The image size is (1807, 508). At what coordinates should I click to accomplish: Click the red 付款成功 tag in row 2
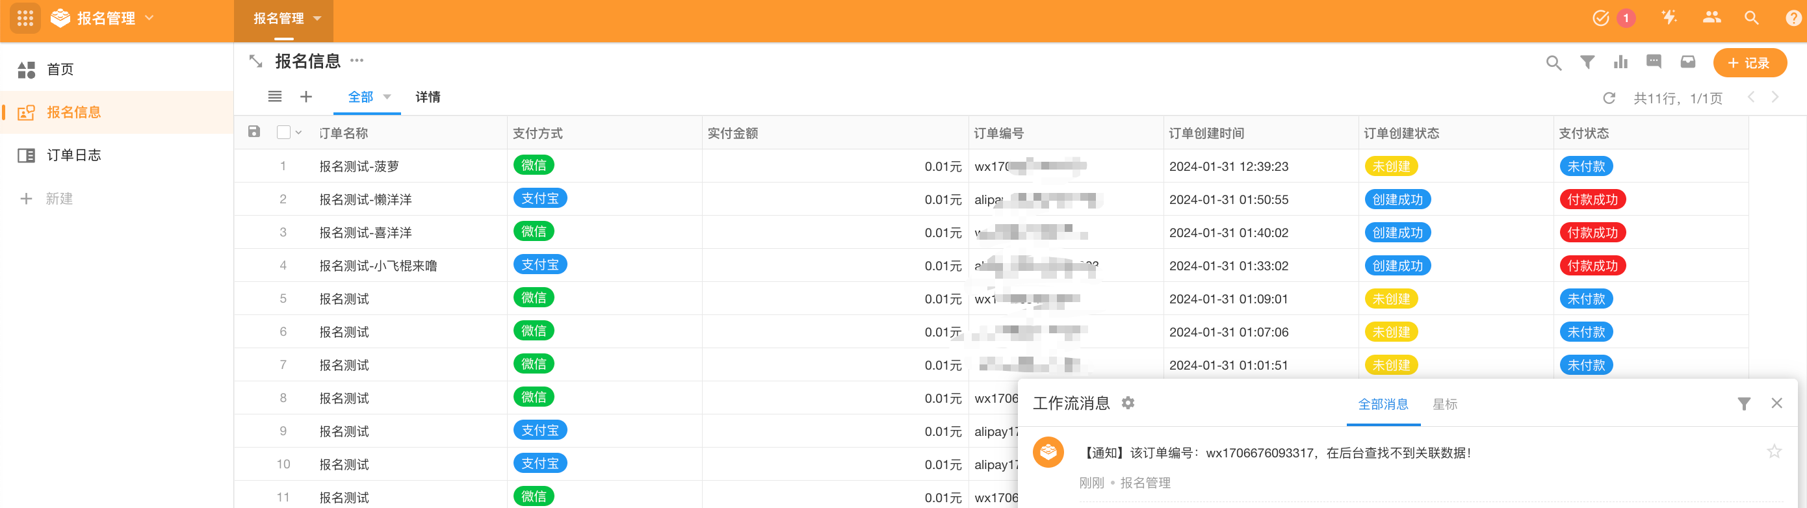pos(1592,199)
